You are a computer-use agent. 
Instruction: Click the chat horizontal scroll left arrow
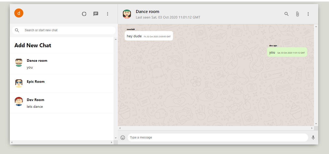click(x=120, y=128)
